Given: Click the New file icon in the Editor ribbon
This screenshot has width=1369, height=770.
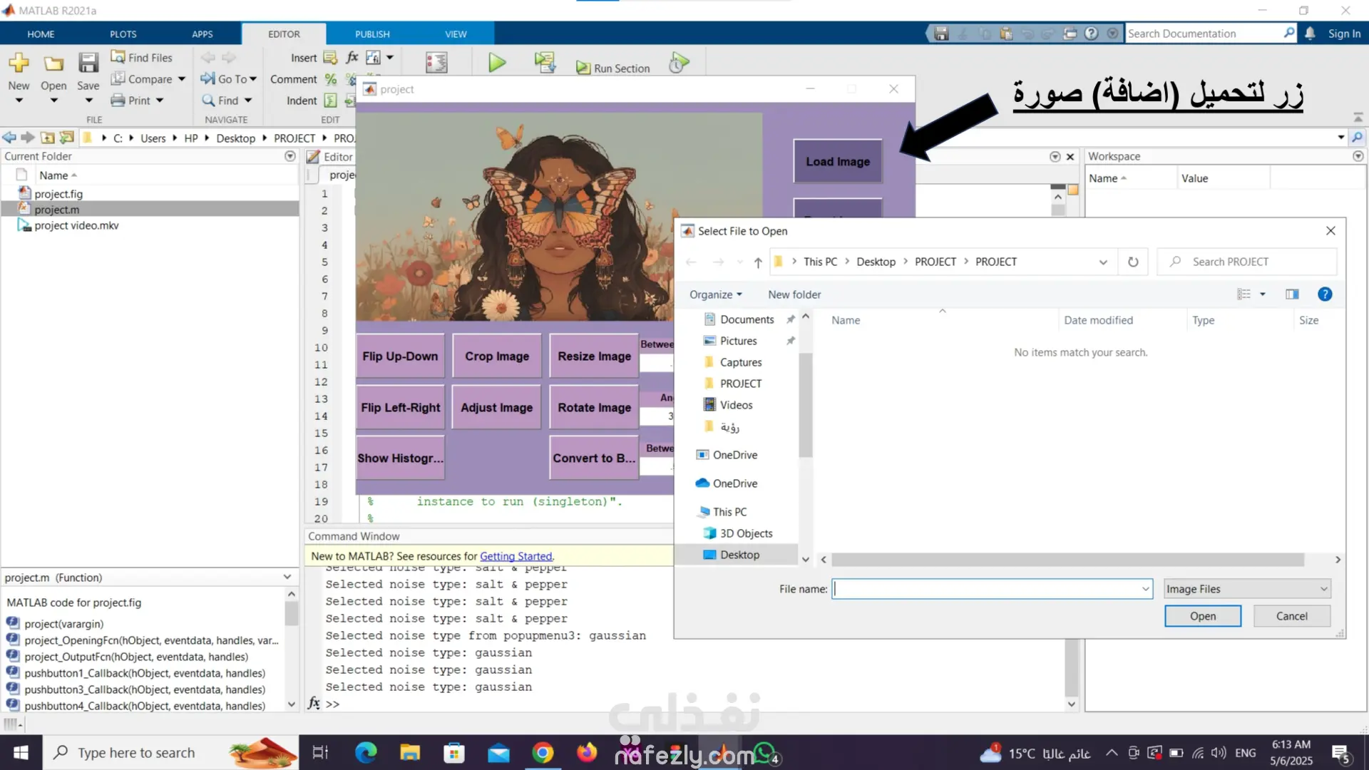Looking at the screenshot, I should (19, 63).
